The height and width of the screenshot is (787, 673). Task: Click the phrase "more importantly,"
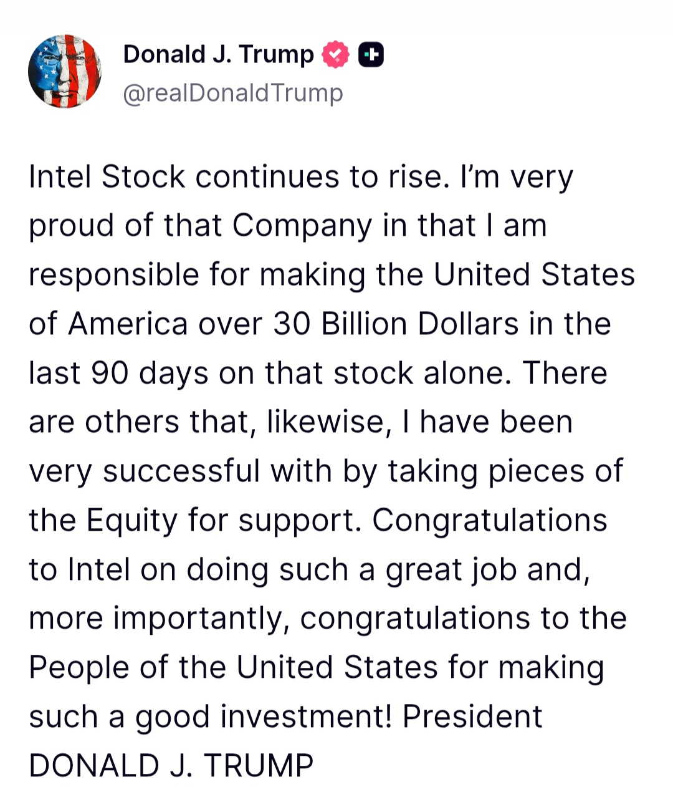pos(159,619)
